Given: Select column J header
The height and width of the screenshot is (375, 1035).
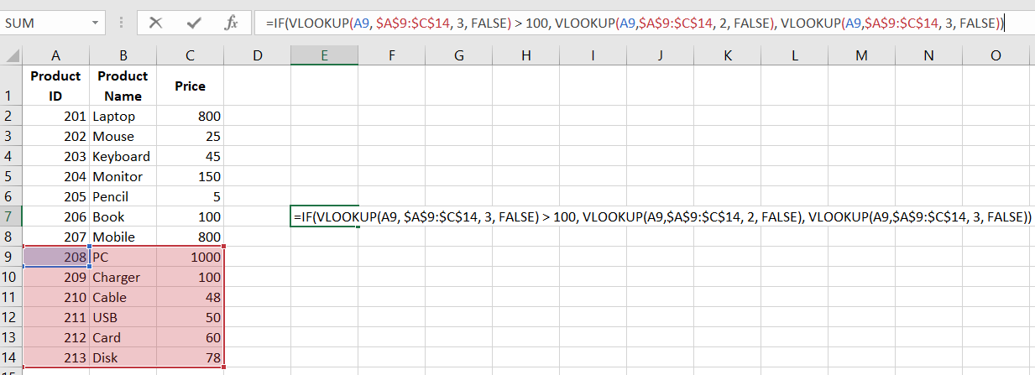Looking at the screenshot, I should point(660,56).
